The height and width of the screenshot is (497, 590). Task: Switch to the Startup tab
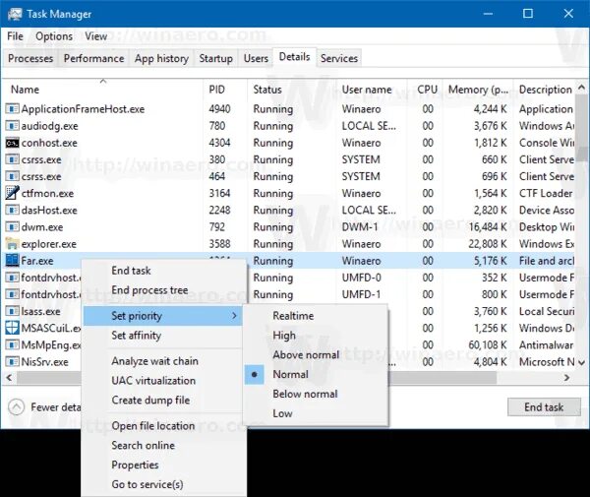click(x=215, y=58)
